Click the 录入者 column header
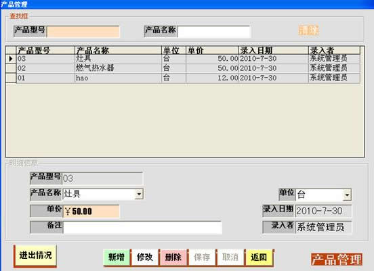Screen dimensions: 374x271 [x=335, y=50]
